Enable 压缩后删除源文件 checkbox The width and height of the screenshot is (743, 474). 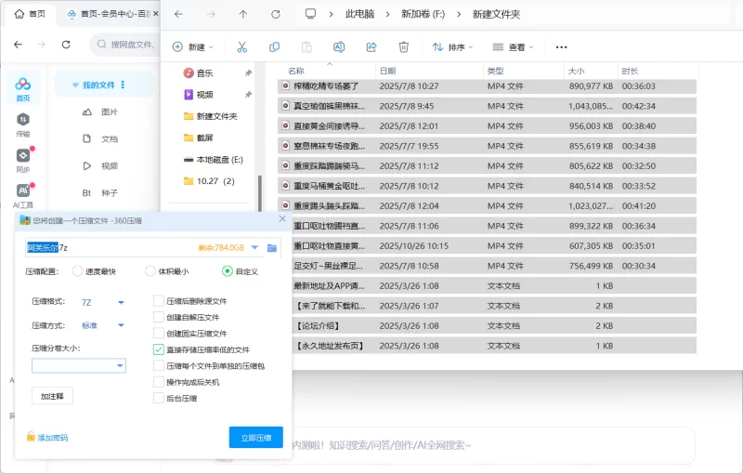(159, 301)
